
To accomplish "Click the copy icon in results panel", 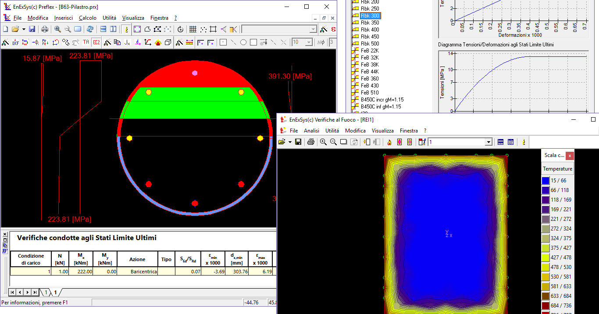I will (5, 245).
